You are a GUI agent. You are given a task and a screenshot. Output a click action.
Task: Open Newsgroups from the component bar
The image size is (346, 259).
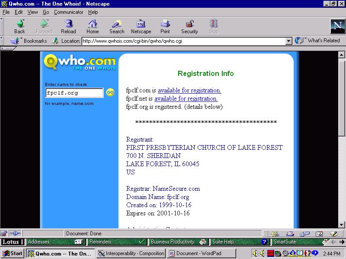click(305, 234)
